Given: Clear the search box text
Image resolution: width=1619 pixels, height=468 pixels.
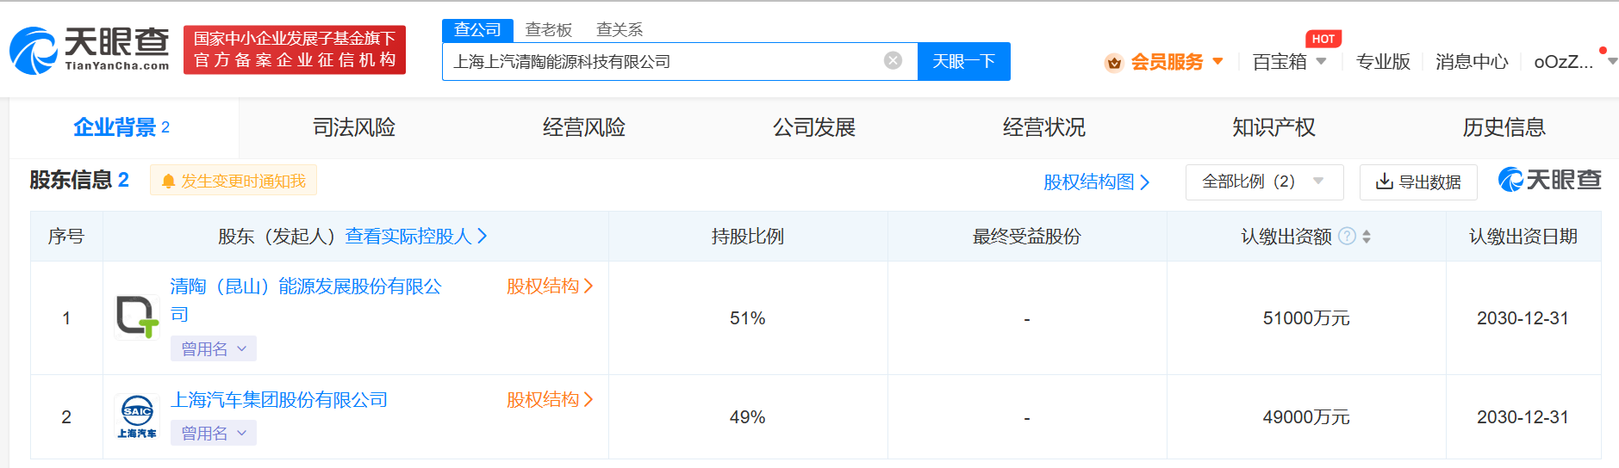Looking at the screenshot, I should pyautogui.click(x=893, y=60).
